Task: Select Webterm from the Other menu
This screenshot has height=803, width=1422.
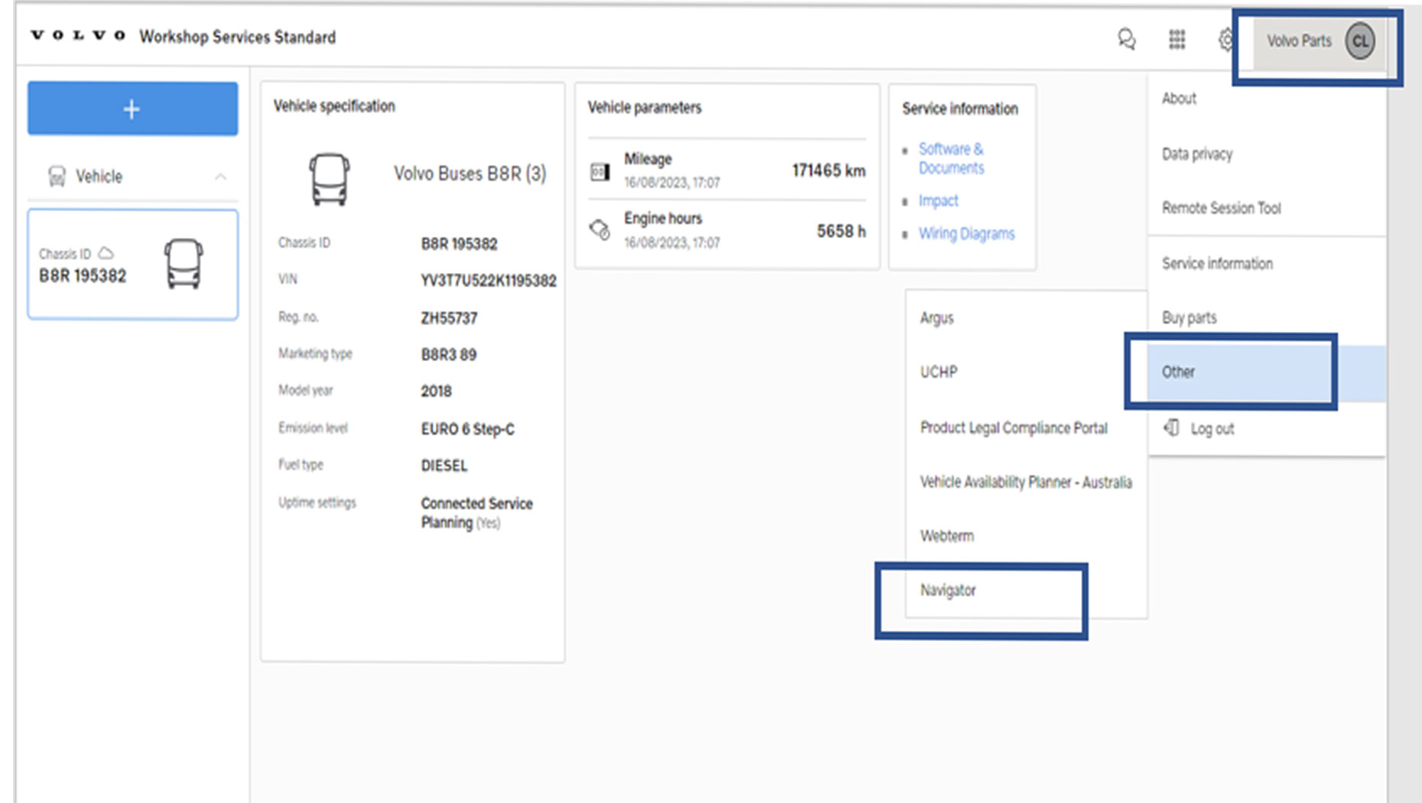Action: point(946,535)
